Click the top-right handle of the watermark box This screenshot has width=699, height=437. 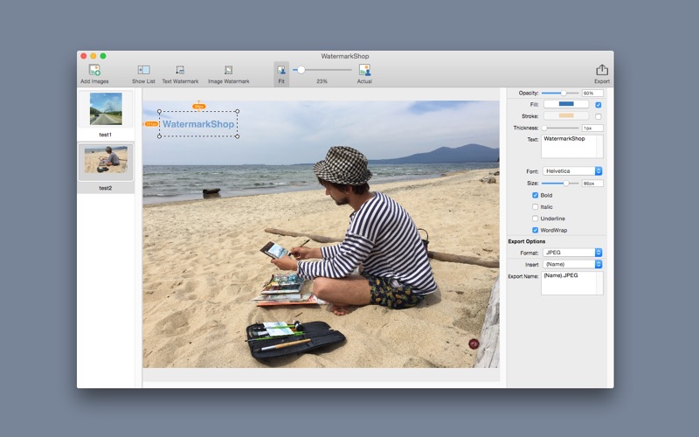[x=237, y=112]
